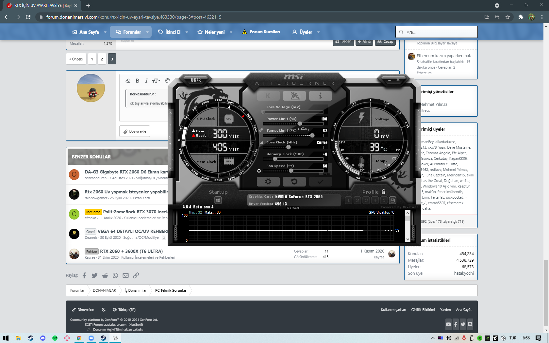549x343 pixels.
Task: Open Chrome extensions puzzle icon
Action: (x=521, y=17)
